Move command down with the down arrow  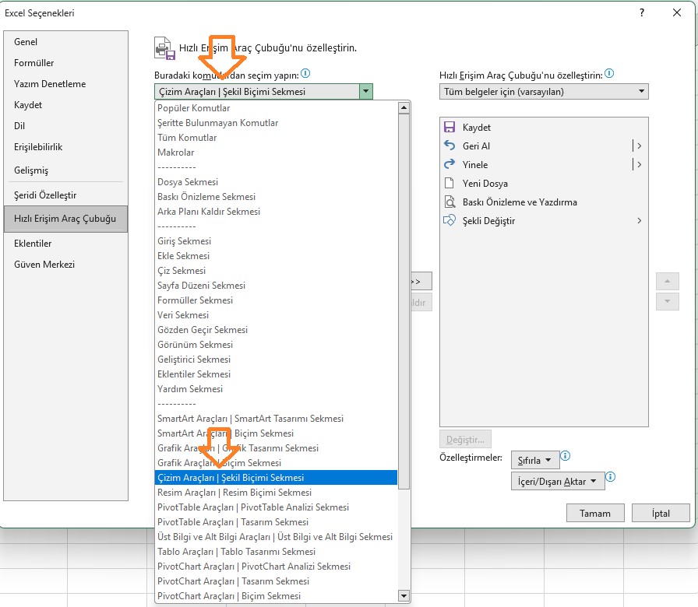tap(667, 301)
